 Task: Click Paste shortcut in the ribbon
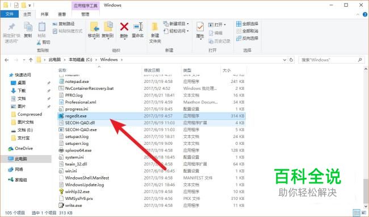[68, 31]
